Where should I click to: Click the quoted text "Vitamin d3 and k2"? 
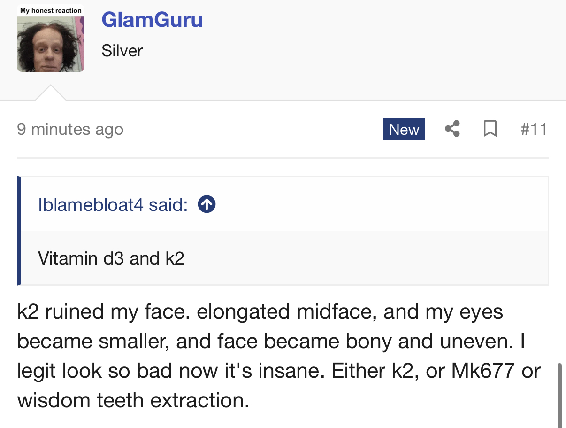(111, 258)
